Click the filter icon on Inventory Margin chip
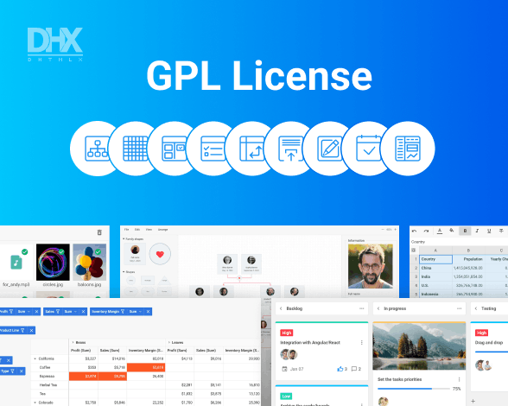508x406 pixels. coord(123,311)
